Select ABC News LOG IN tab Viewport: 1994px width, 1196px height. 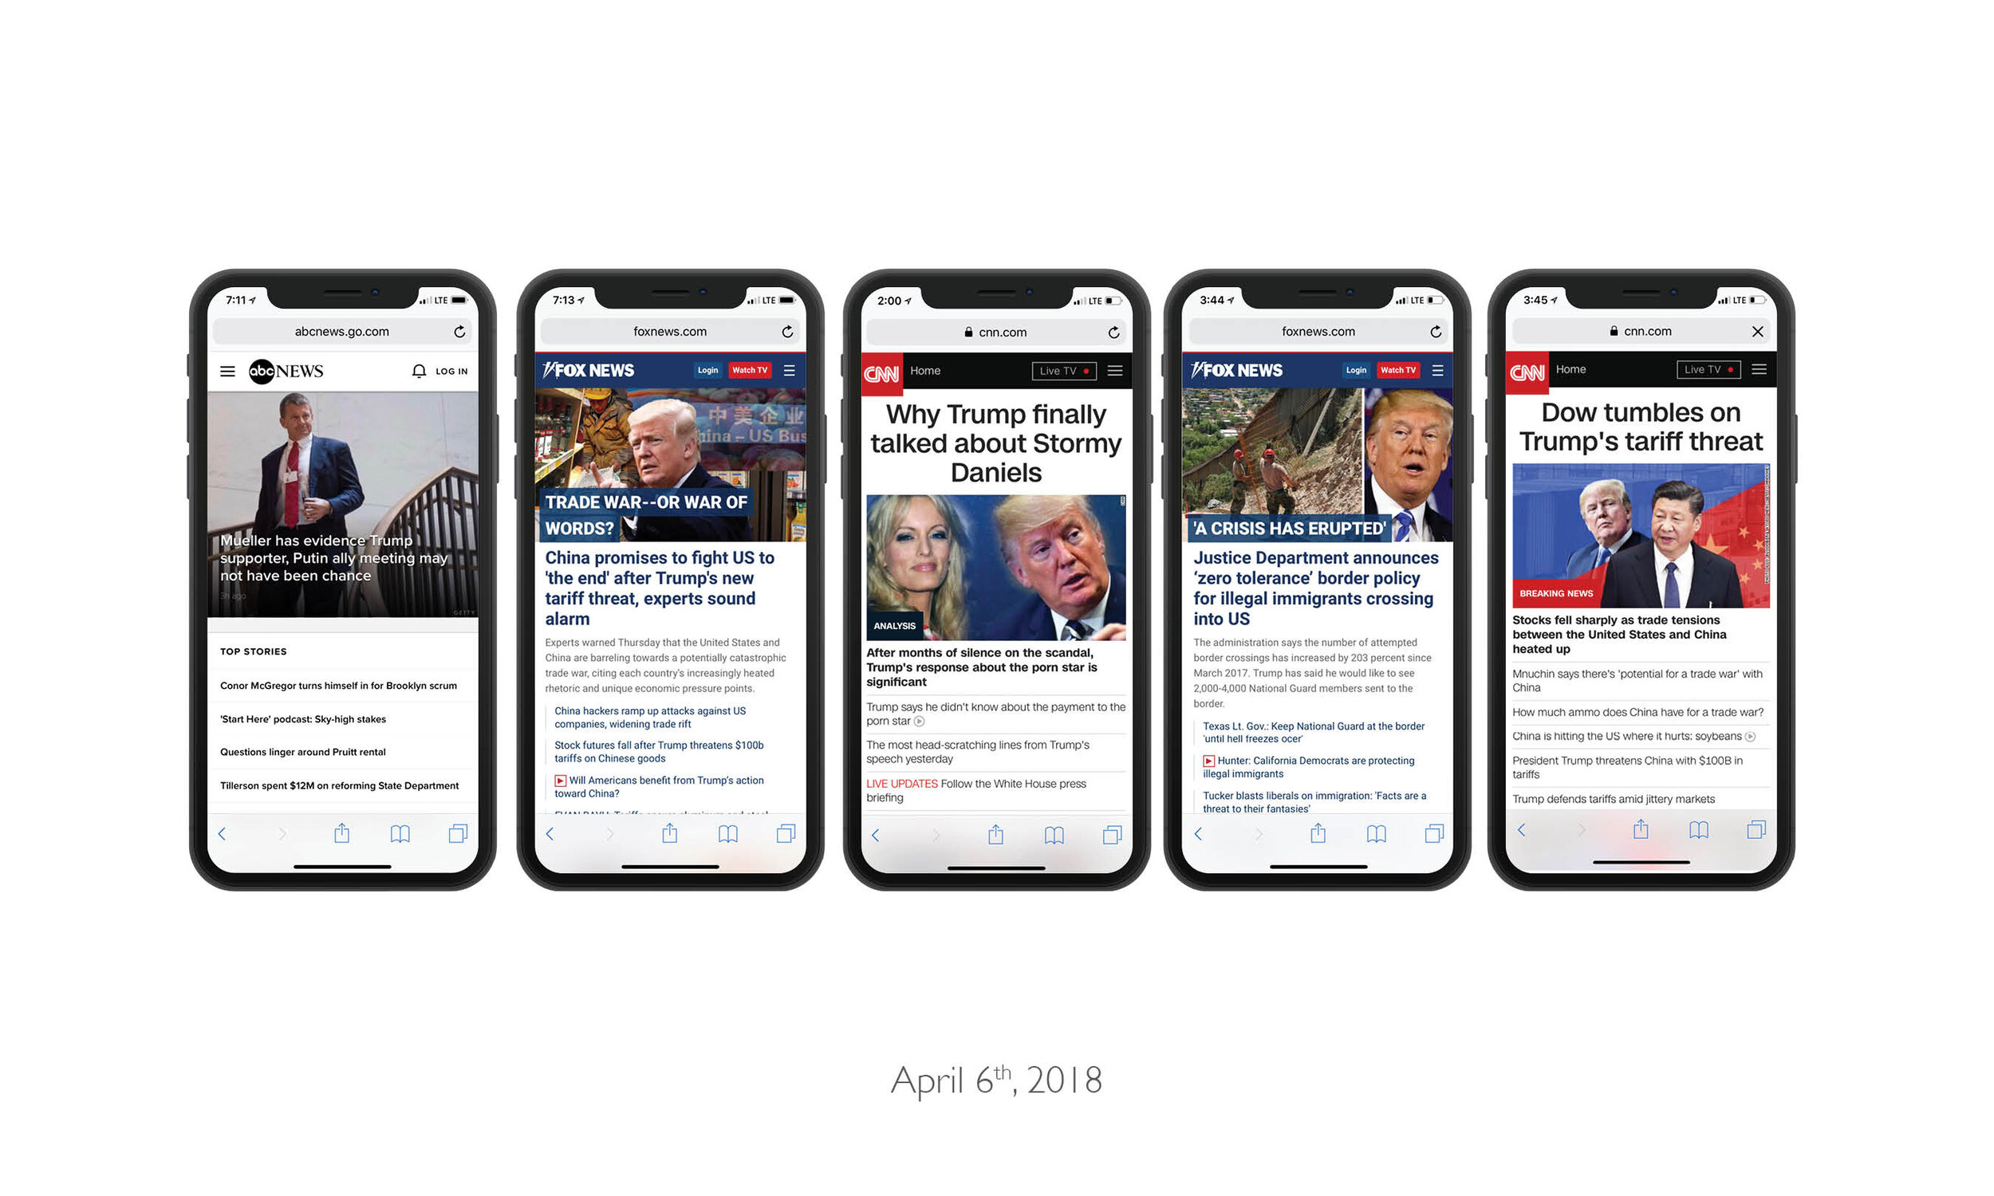click(451, 370)
